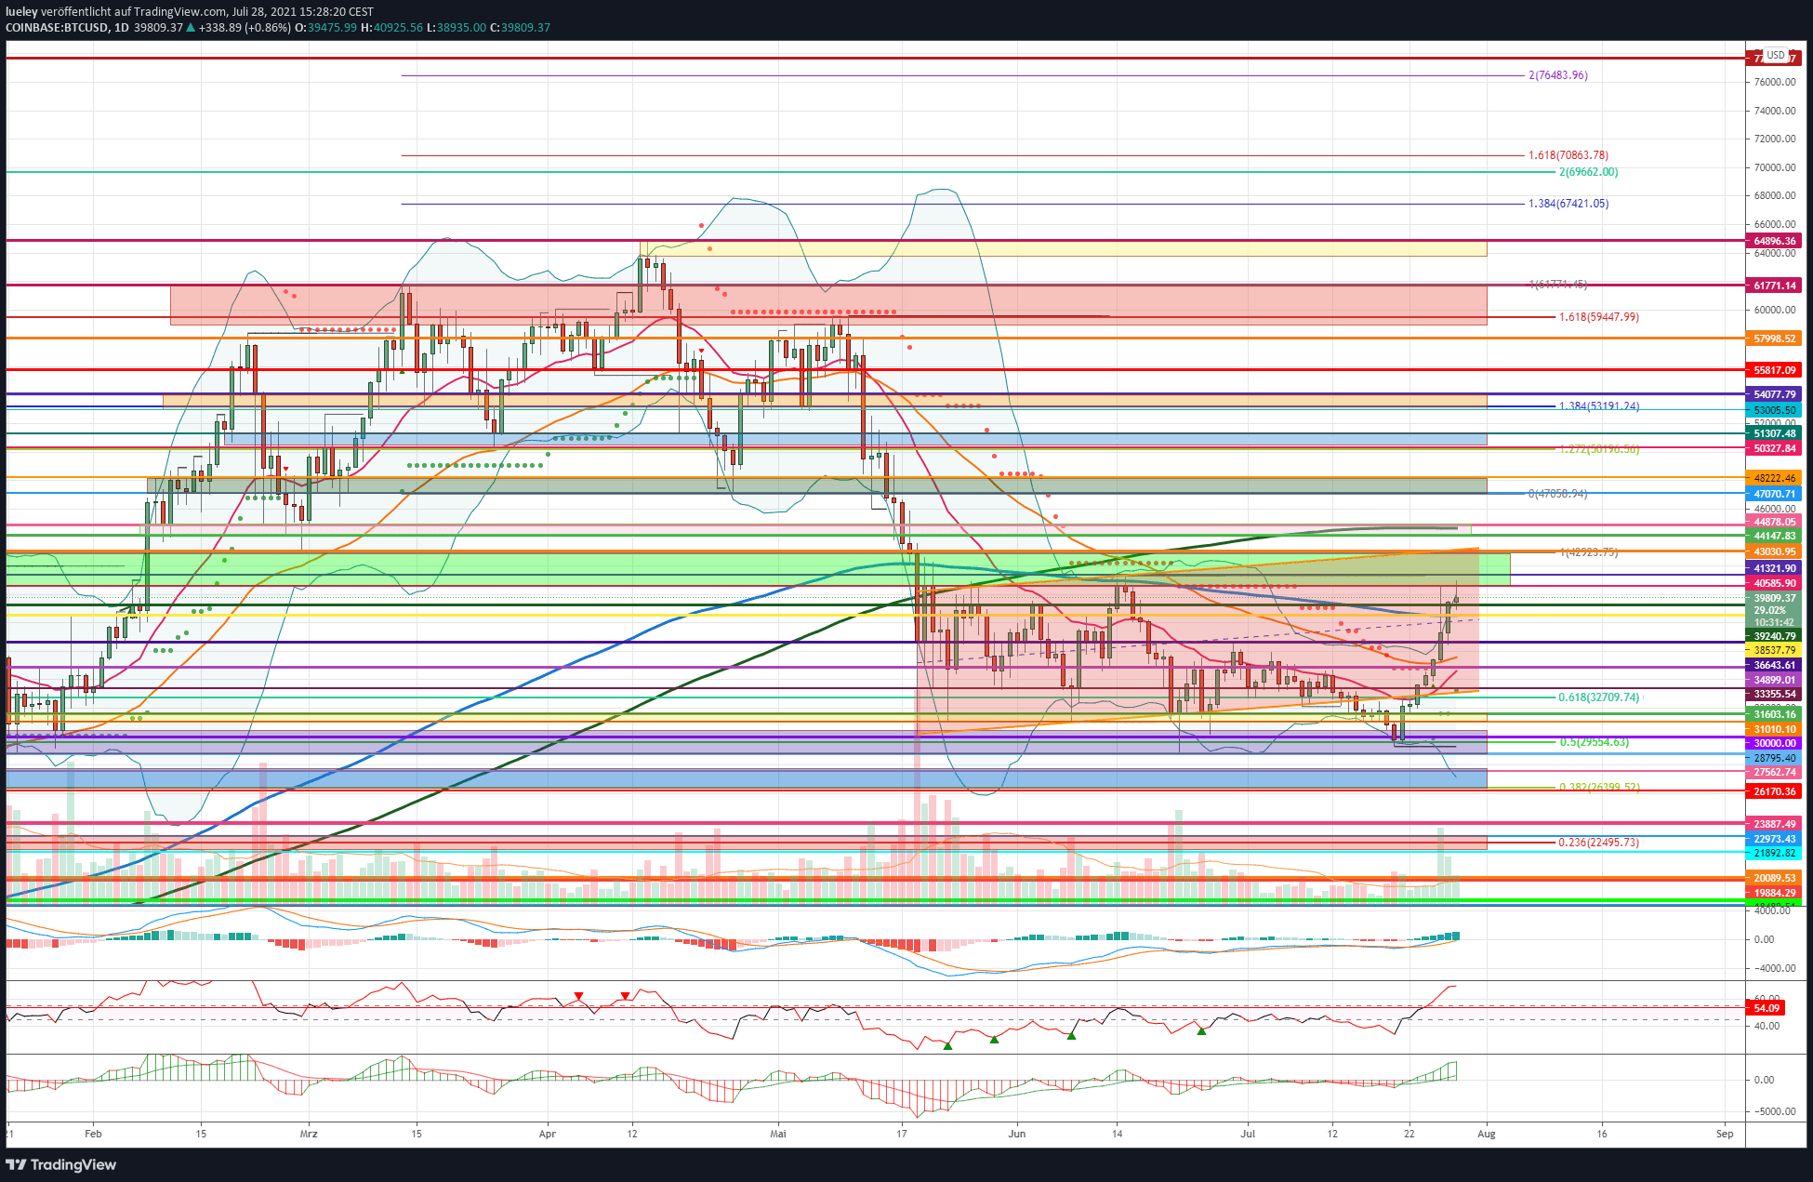Click the Mai date on time axis
This screenshot has height=1182, width=1813.
click(x=778, y=1134)
